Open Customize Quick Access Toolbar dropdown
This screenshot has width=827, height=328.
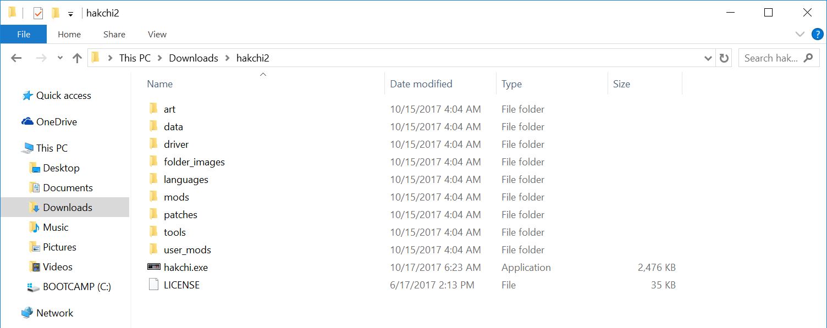(70, 14)
